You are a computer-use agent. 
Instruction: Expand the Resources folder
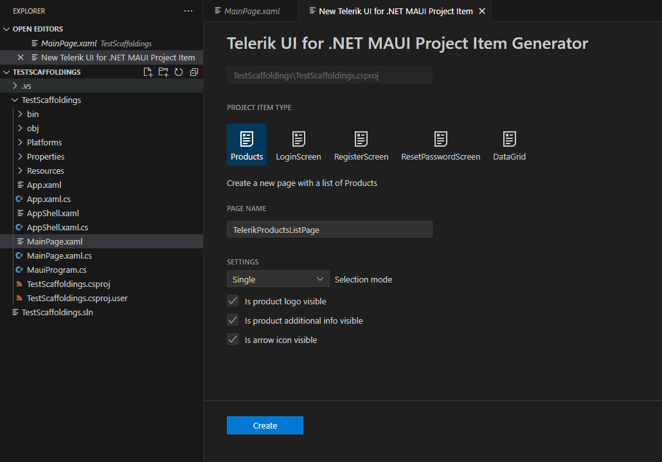tap(102, 171)
